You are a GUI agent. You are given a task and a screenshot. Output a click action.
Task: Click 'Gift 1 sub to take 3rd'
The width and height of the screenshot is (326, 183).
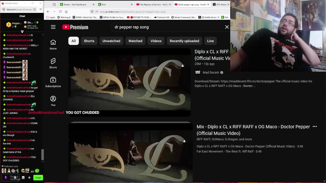coord(33,27)
